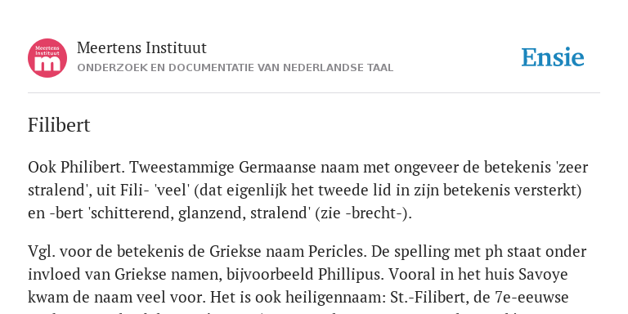This screenshot has width=628, height=314.
Task: Click the Meertens Instituut name text
Action: 141,48
